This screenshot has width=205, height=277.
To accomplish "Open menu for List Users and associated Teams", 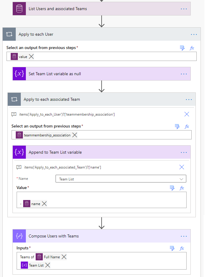I will [184, 9].
